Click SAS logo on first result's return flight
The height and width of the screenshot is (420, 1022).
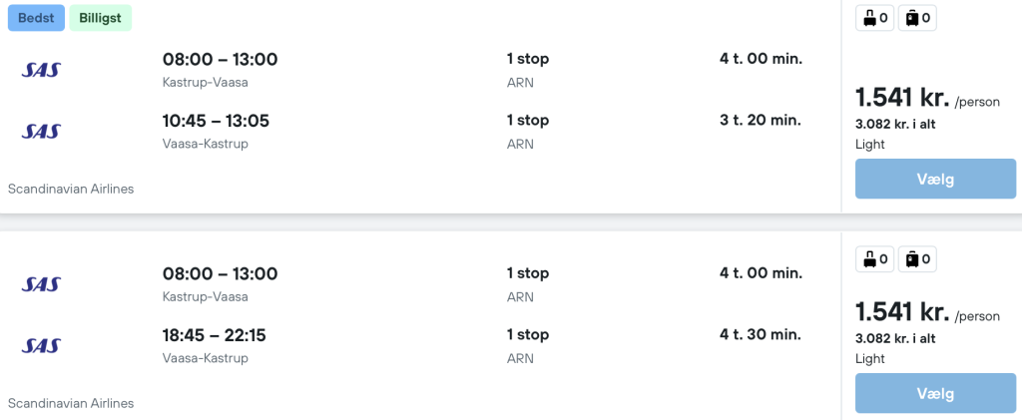tap(41, 131)
